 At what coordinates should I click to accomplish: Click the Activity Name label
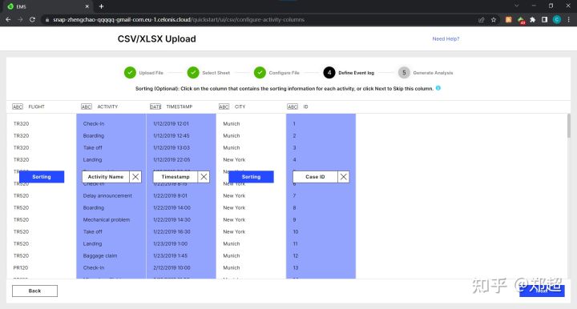click(x=106, y=177)
